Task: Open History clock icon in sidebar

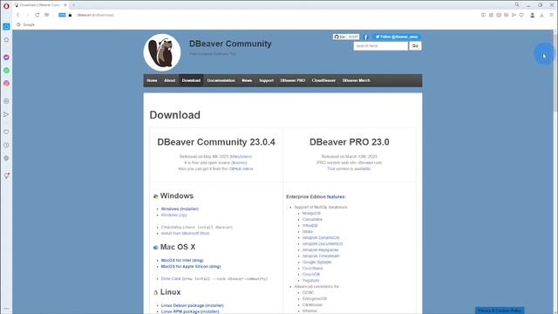Action: click(x=6, y=146)
